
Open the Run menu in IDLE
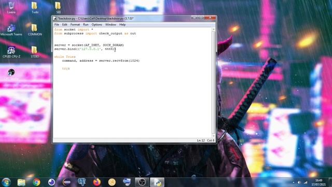coord(86,24)
